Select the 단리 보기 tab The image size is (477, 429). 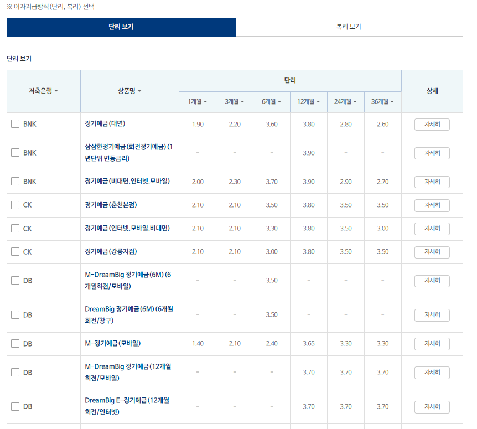121,27
